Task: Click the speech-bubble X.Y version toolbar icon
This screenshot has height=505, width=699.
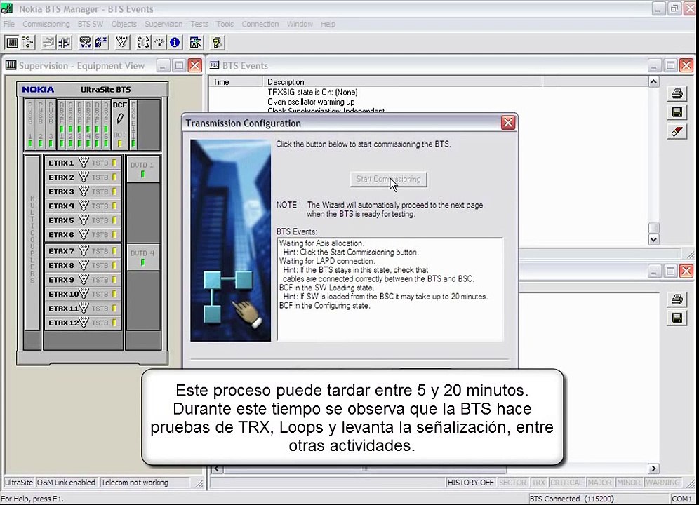Action: [x=85, y=43]
